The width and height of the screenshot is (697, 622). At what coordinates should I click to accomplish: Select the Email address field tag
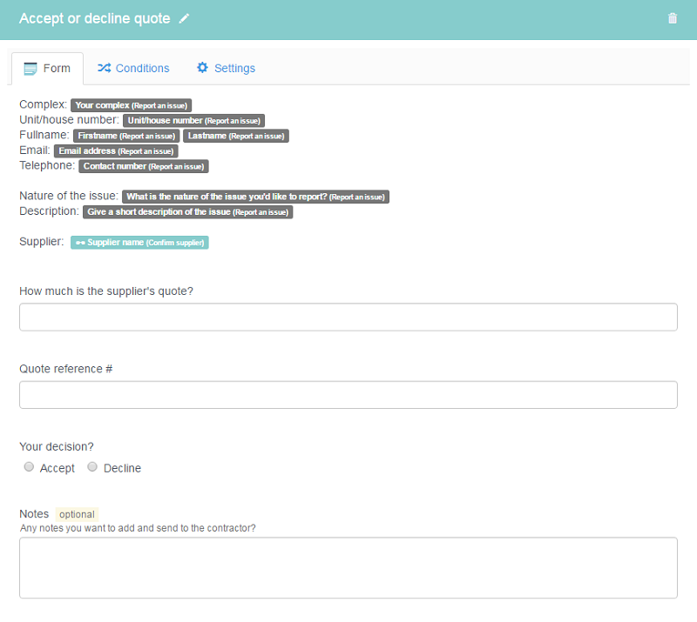tap(116, 151)
